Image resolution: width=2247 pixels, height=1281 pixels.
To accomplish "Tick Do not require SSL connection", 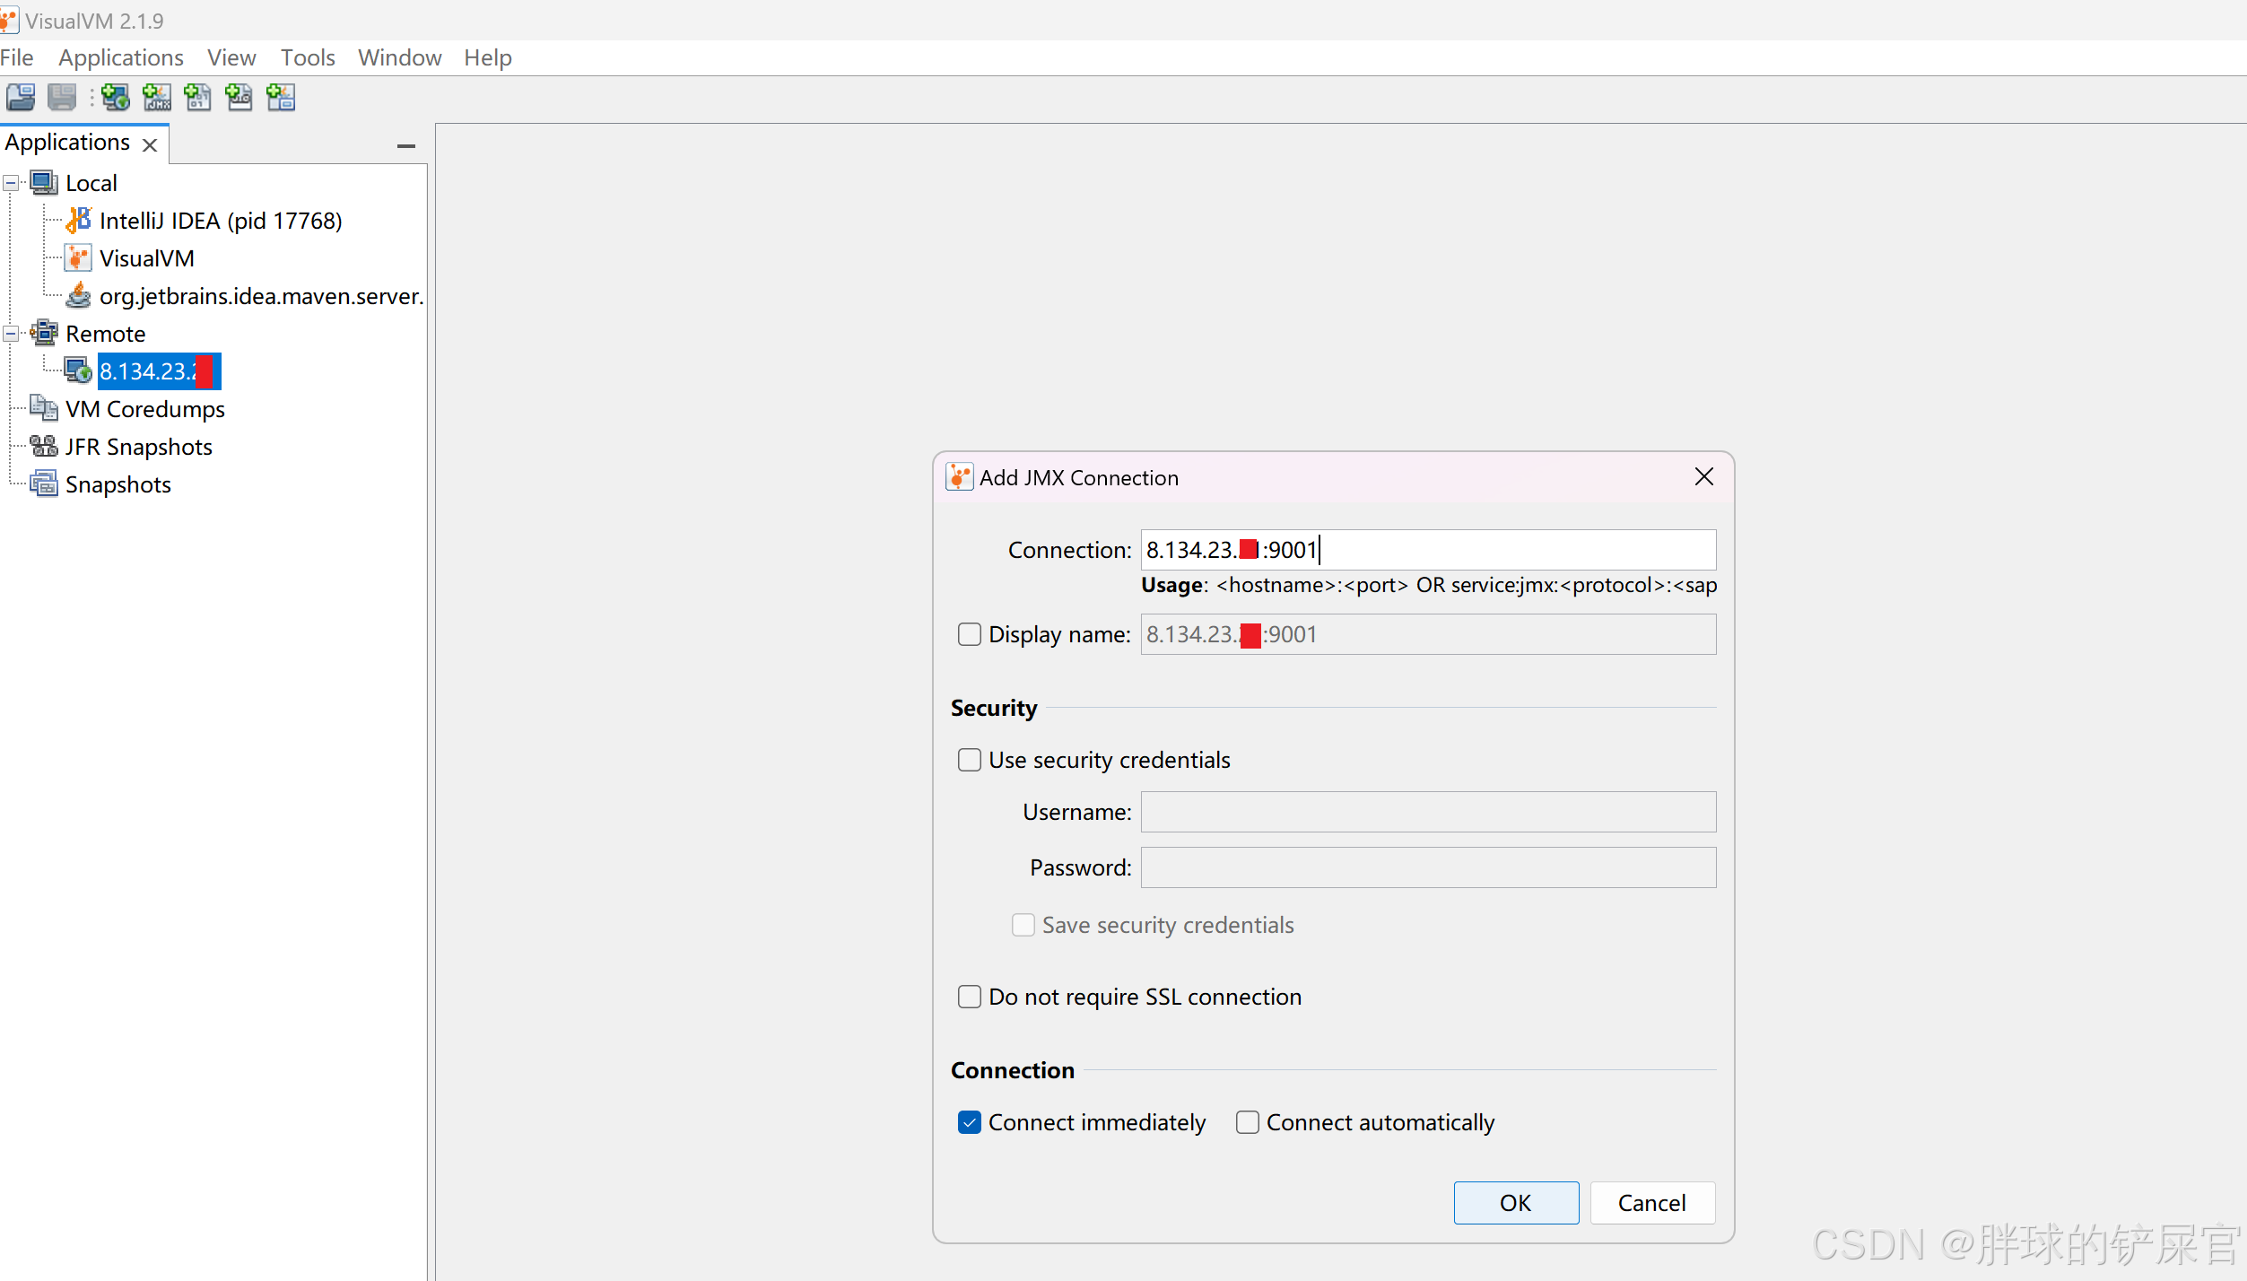I will click(x=969, y=997).
